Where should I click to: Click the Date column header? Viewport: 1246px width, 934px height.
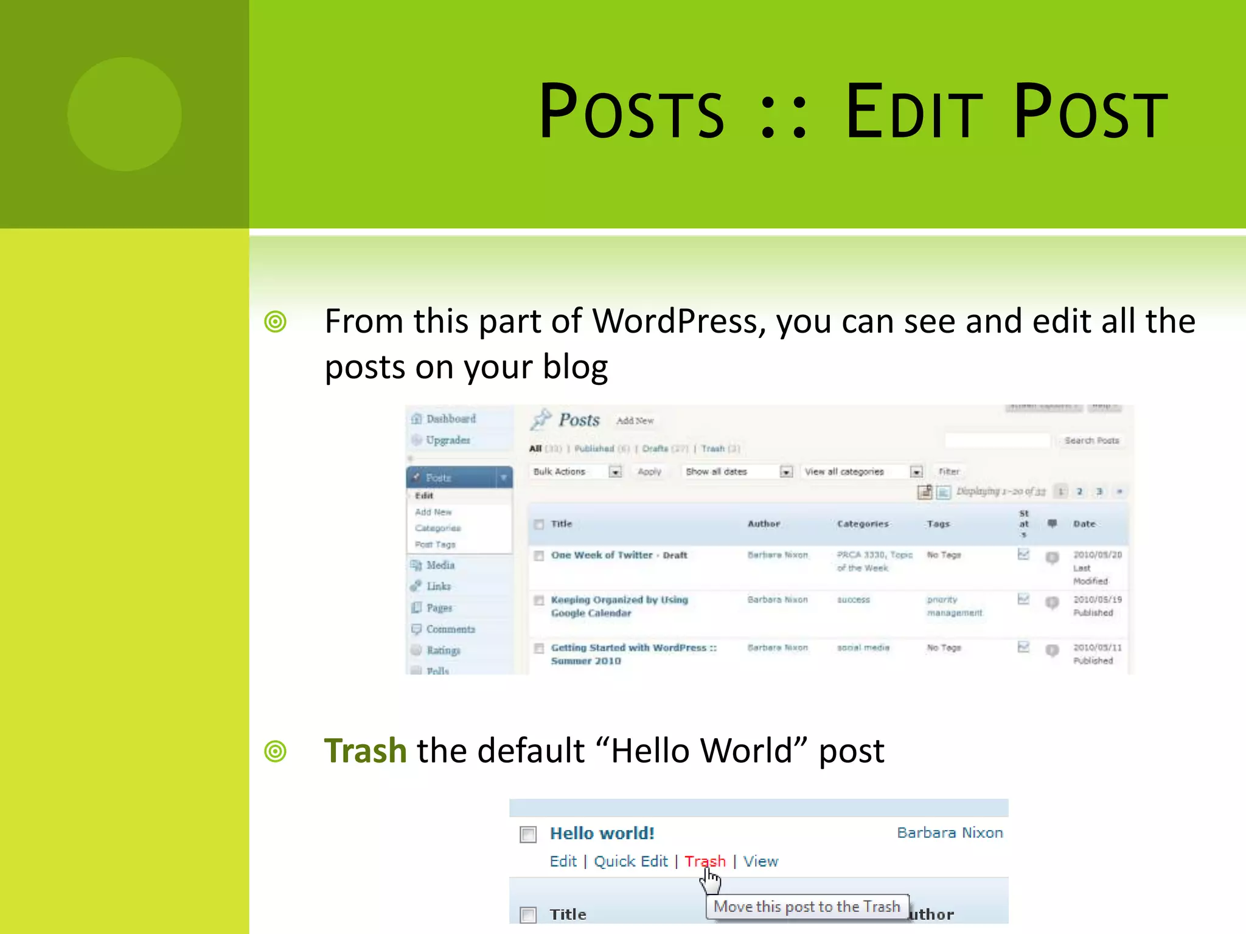point(1084,524)
